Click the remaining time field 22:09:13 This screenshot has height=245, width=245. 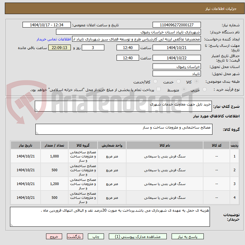(x=60, y=47)
